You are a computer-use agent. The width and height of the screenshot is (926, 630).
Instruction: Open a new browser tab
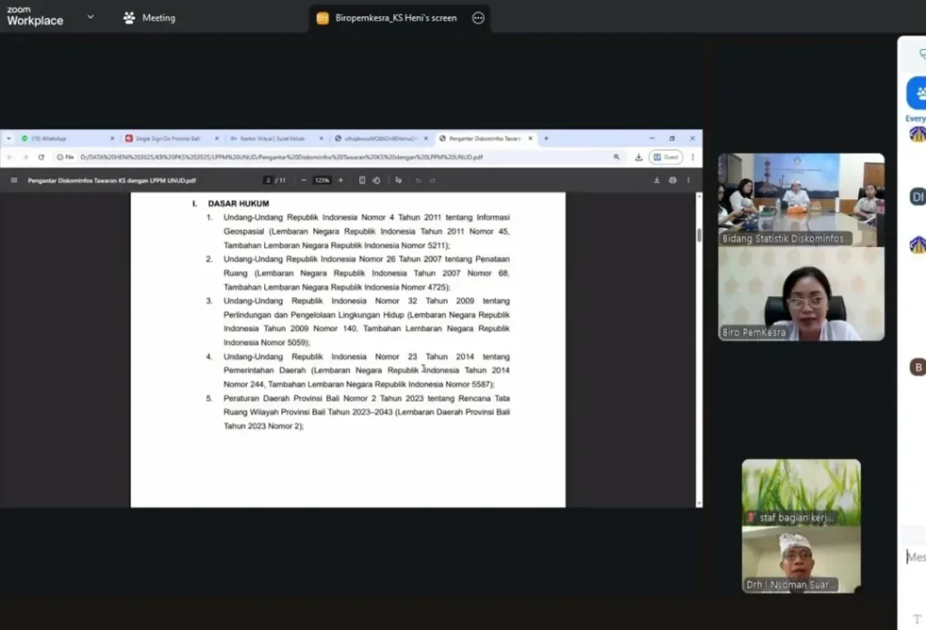coord(546,138)
